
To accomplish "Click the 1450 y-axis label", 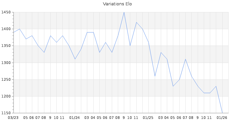I will click(x=6, y=12).
